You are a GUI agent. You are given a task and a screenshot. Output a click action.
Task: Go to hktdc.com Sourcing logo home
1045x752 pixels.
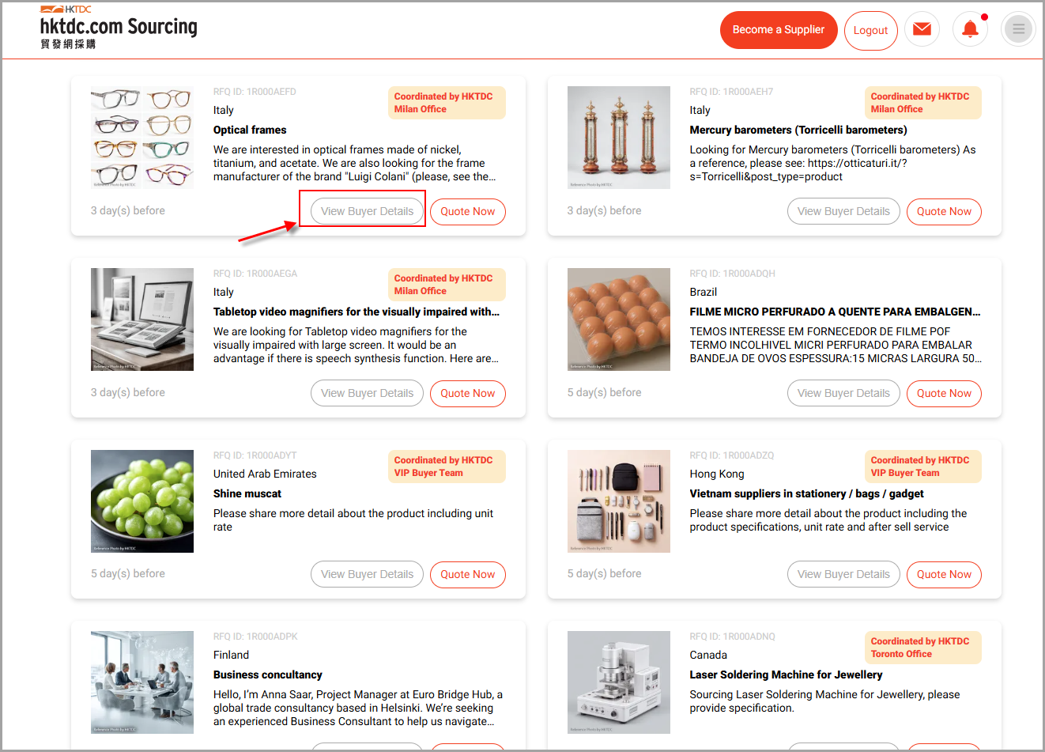(x=119, y=28)
